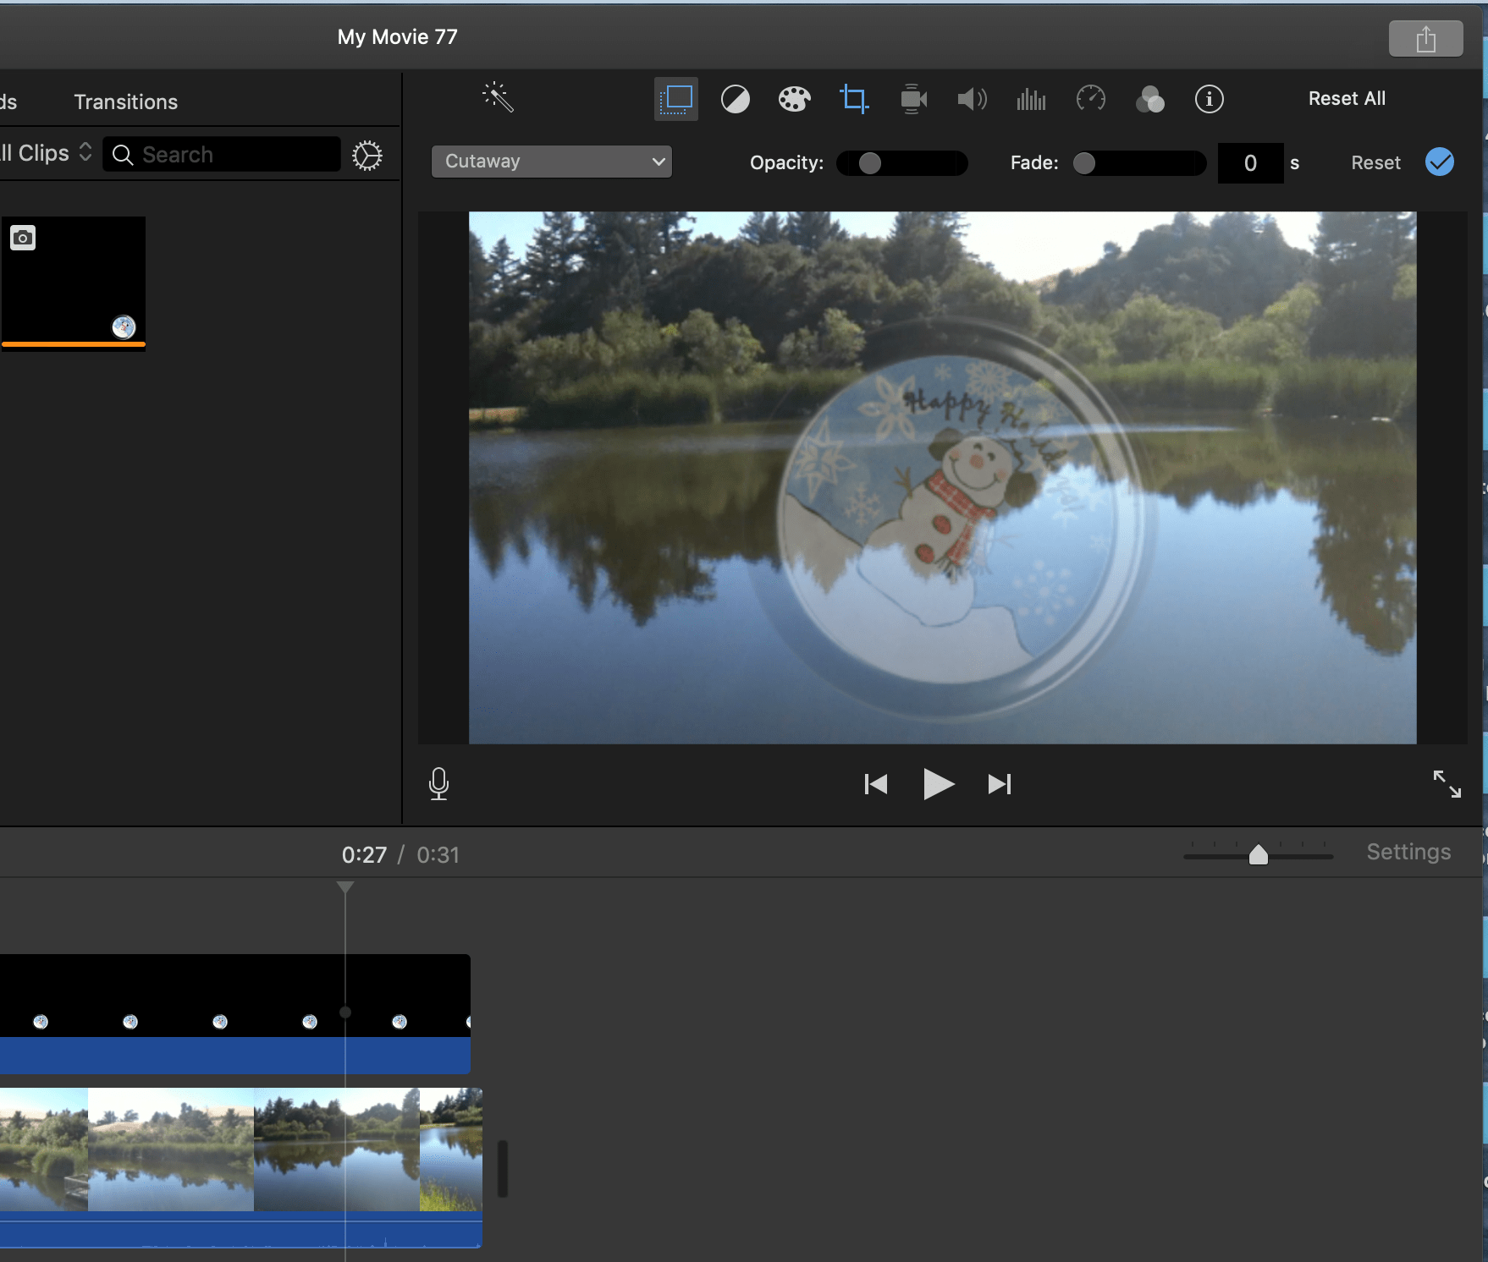
Task: Open the color balance tool
Action: pyautogui.click(x=735, y=99)
